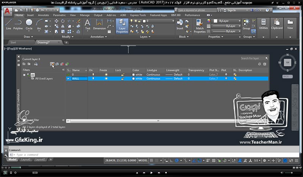
Task: Play video in KMPlayer
Action: (151, 172)
